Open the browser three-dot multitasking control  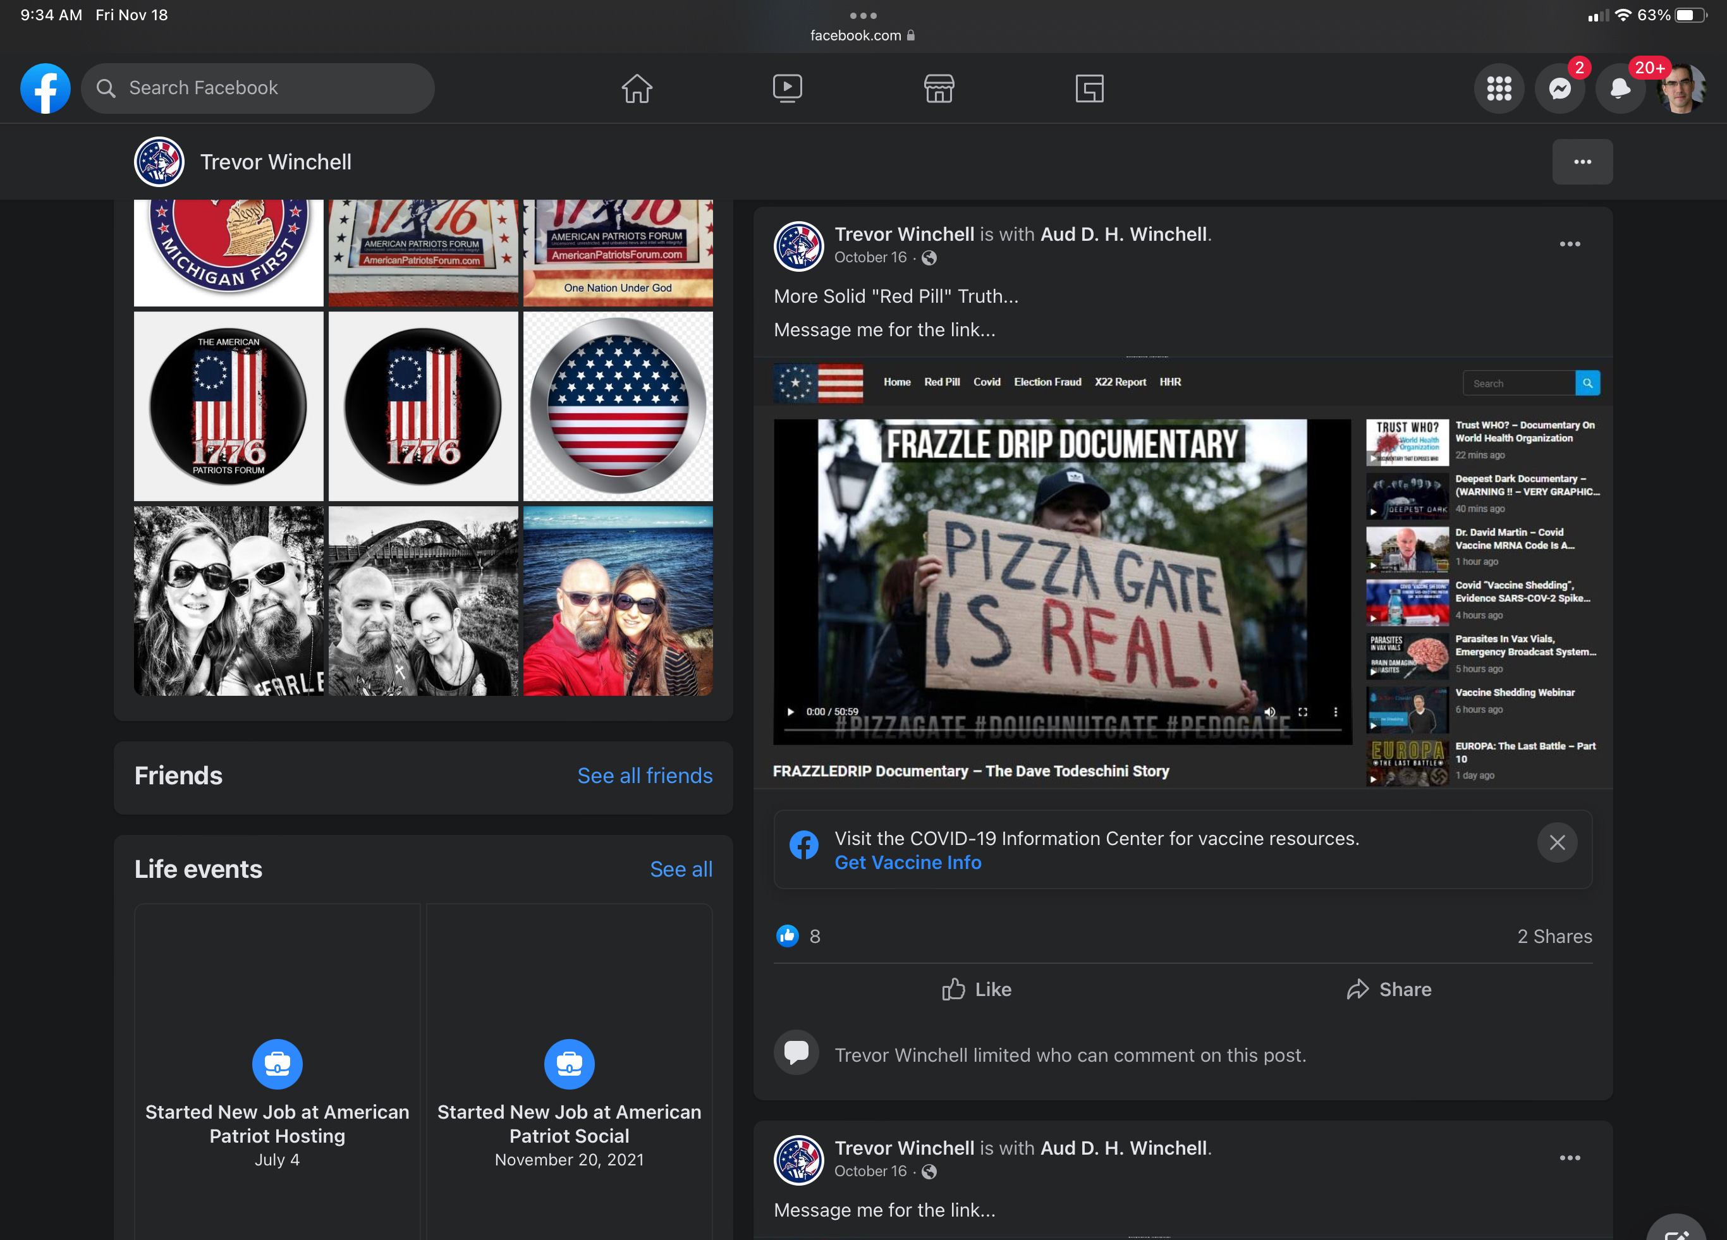863,15
